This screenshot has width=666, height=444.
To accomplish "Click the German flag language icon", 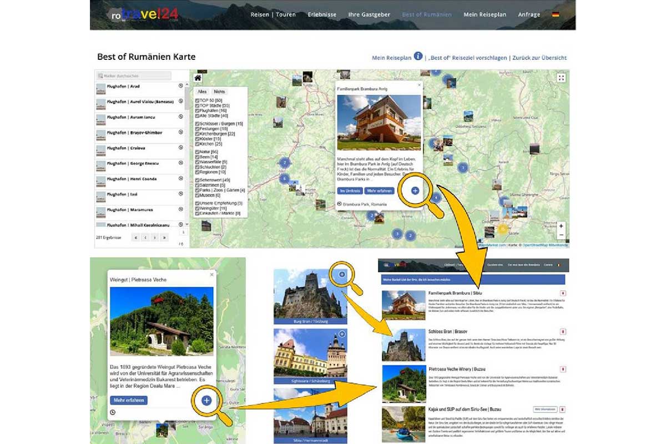I will 556,14.
